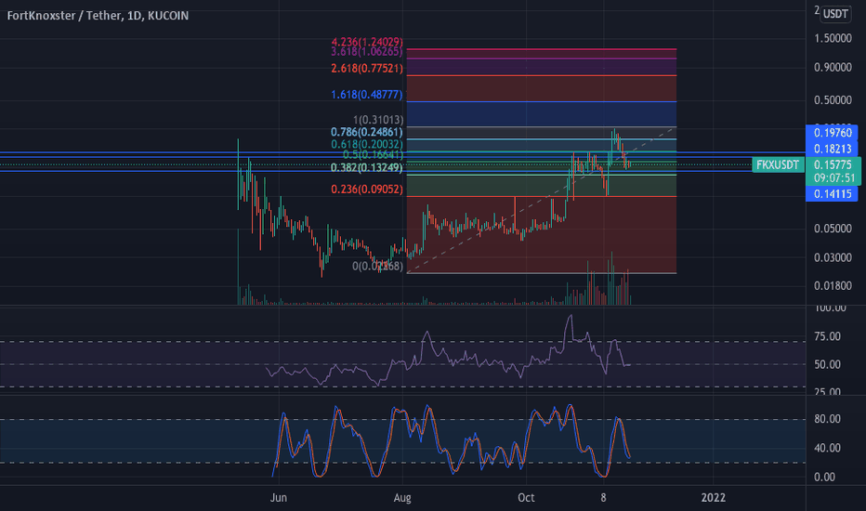The image size is (866, 511).
Task: Select the 0.618(0.20032) Fibonacci label
Action: [367, 144]
